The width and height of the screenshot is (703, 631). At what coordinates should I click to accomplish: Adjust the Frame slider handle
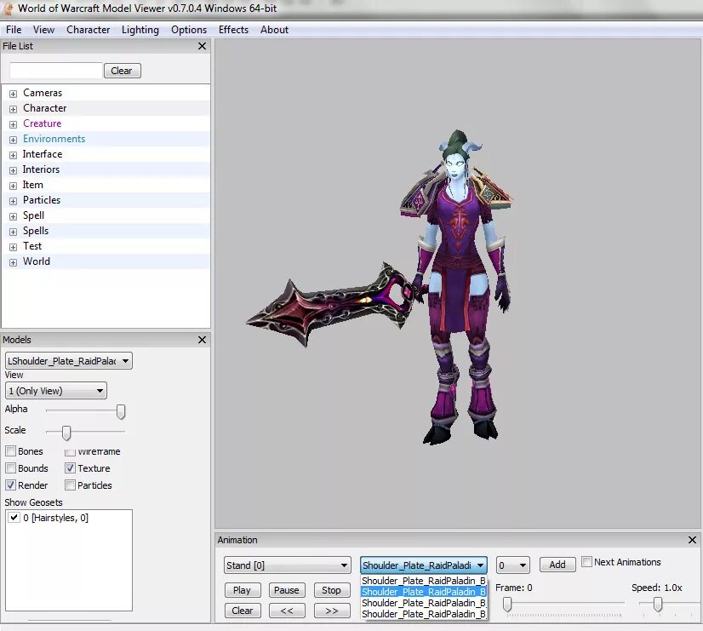click(x=507, y=604)
